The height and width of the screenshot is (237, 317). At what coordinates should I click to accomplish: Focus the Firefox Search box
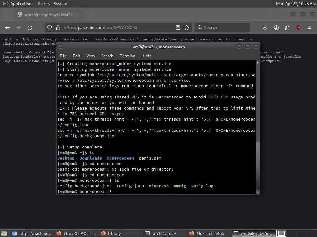point(222,27)
